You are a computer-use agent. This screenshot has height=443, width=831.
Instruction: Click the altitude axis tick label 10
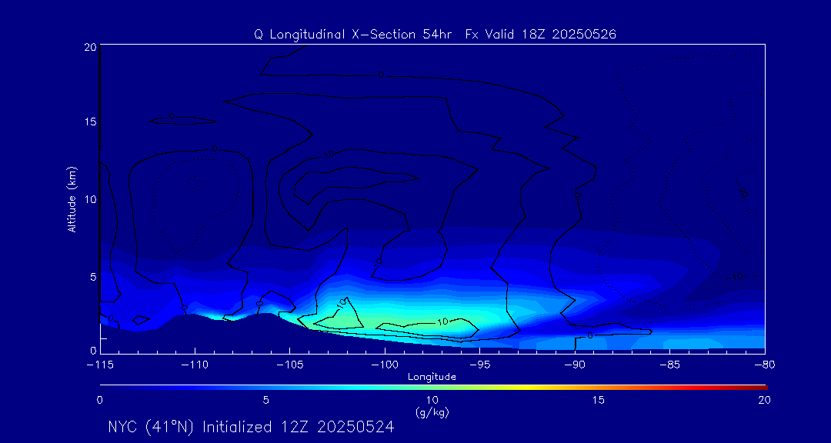[89, 199]
